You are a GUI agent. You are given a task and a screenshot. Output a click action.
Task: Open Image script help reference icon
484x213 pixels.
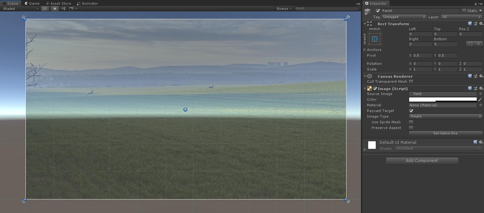pos(470,89)
